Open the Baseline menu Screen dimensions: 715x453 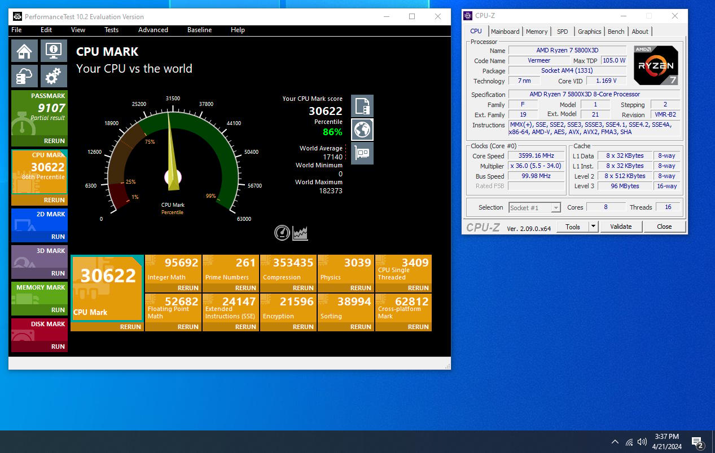(x=199, y=30)
